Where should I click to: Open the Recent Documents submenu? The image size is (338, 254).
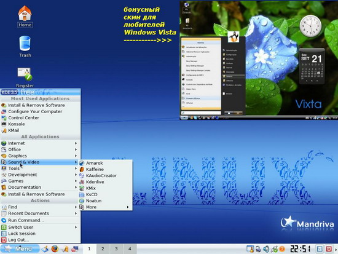[41, 213]
